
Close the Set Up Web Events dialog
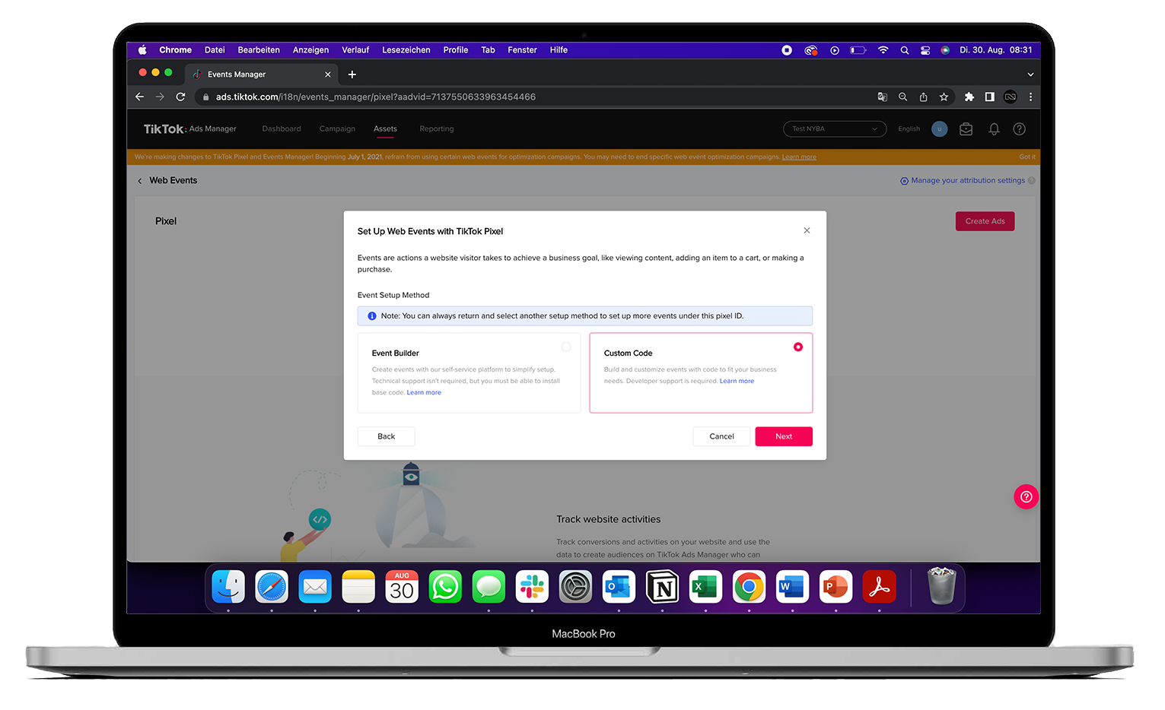[807, 230]
